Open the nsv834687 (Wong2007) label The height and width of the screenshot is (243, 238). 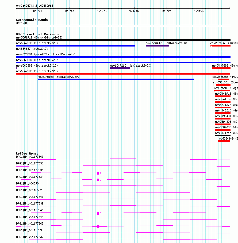point(32,49)
